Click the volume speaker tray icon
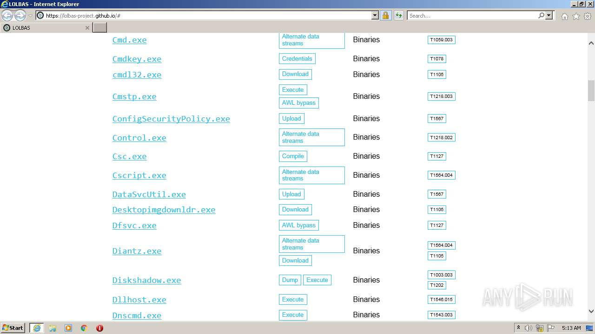The width and height of the screenshot is (595, 334). (x=529, y=328)
